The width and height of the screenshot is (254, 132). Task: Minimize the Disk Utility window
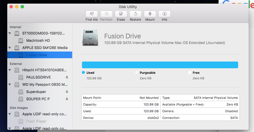pyautogui.click(x=17, y=7)
